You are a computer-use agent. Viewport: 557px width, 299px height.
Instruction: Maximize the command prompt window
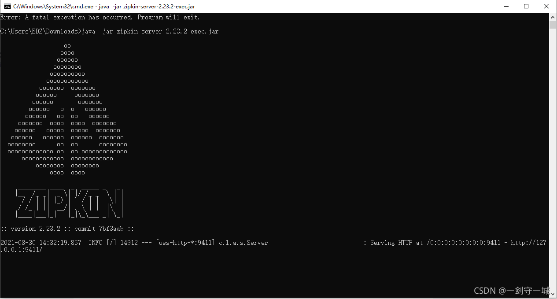[x=526, y=7]
